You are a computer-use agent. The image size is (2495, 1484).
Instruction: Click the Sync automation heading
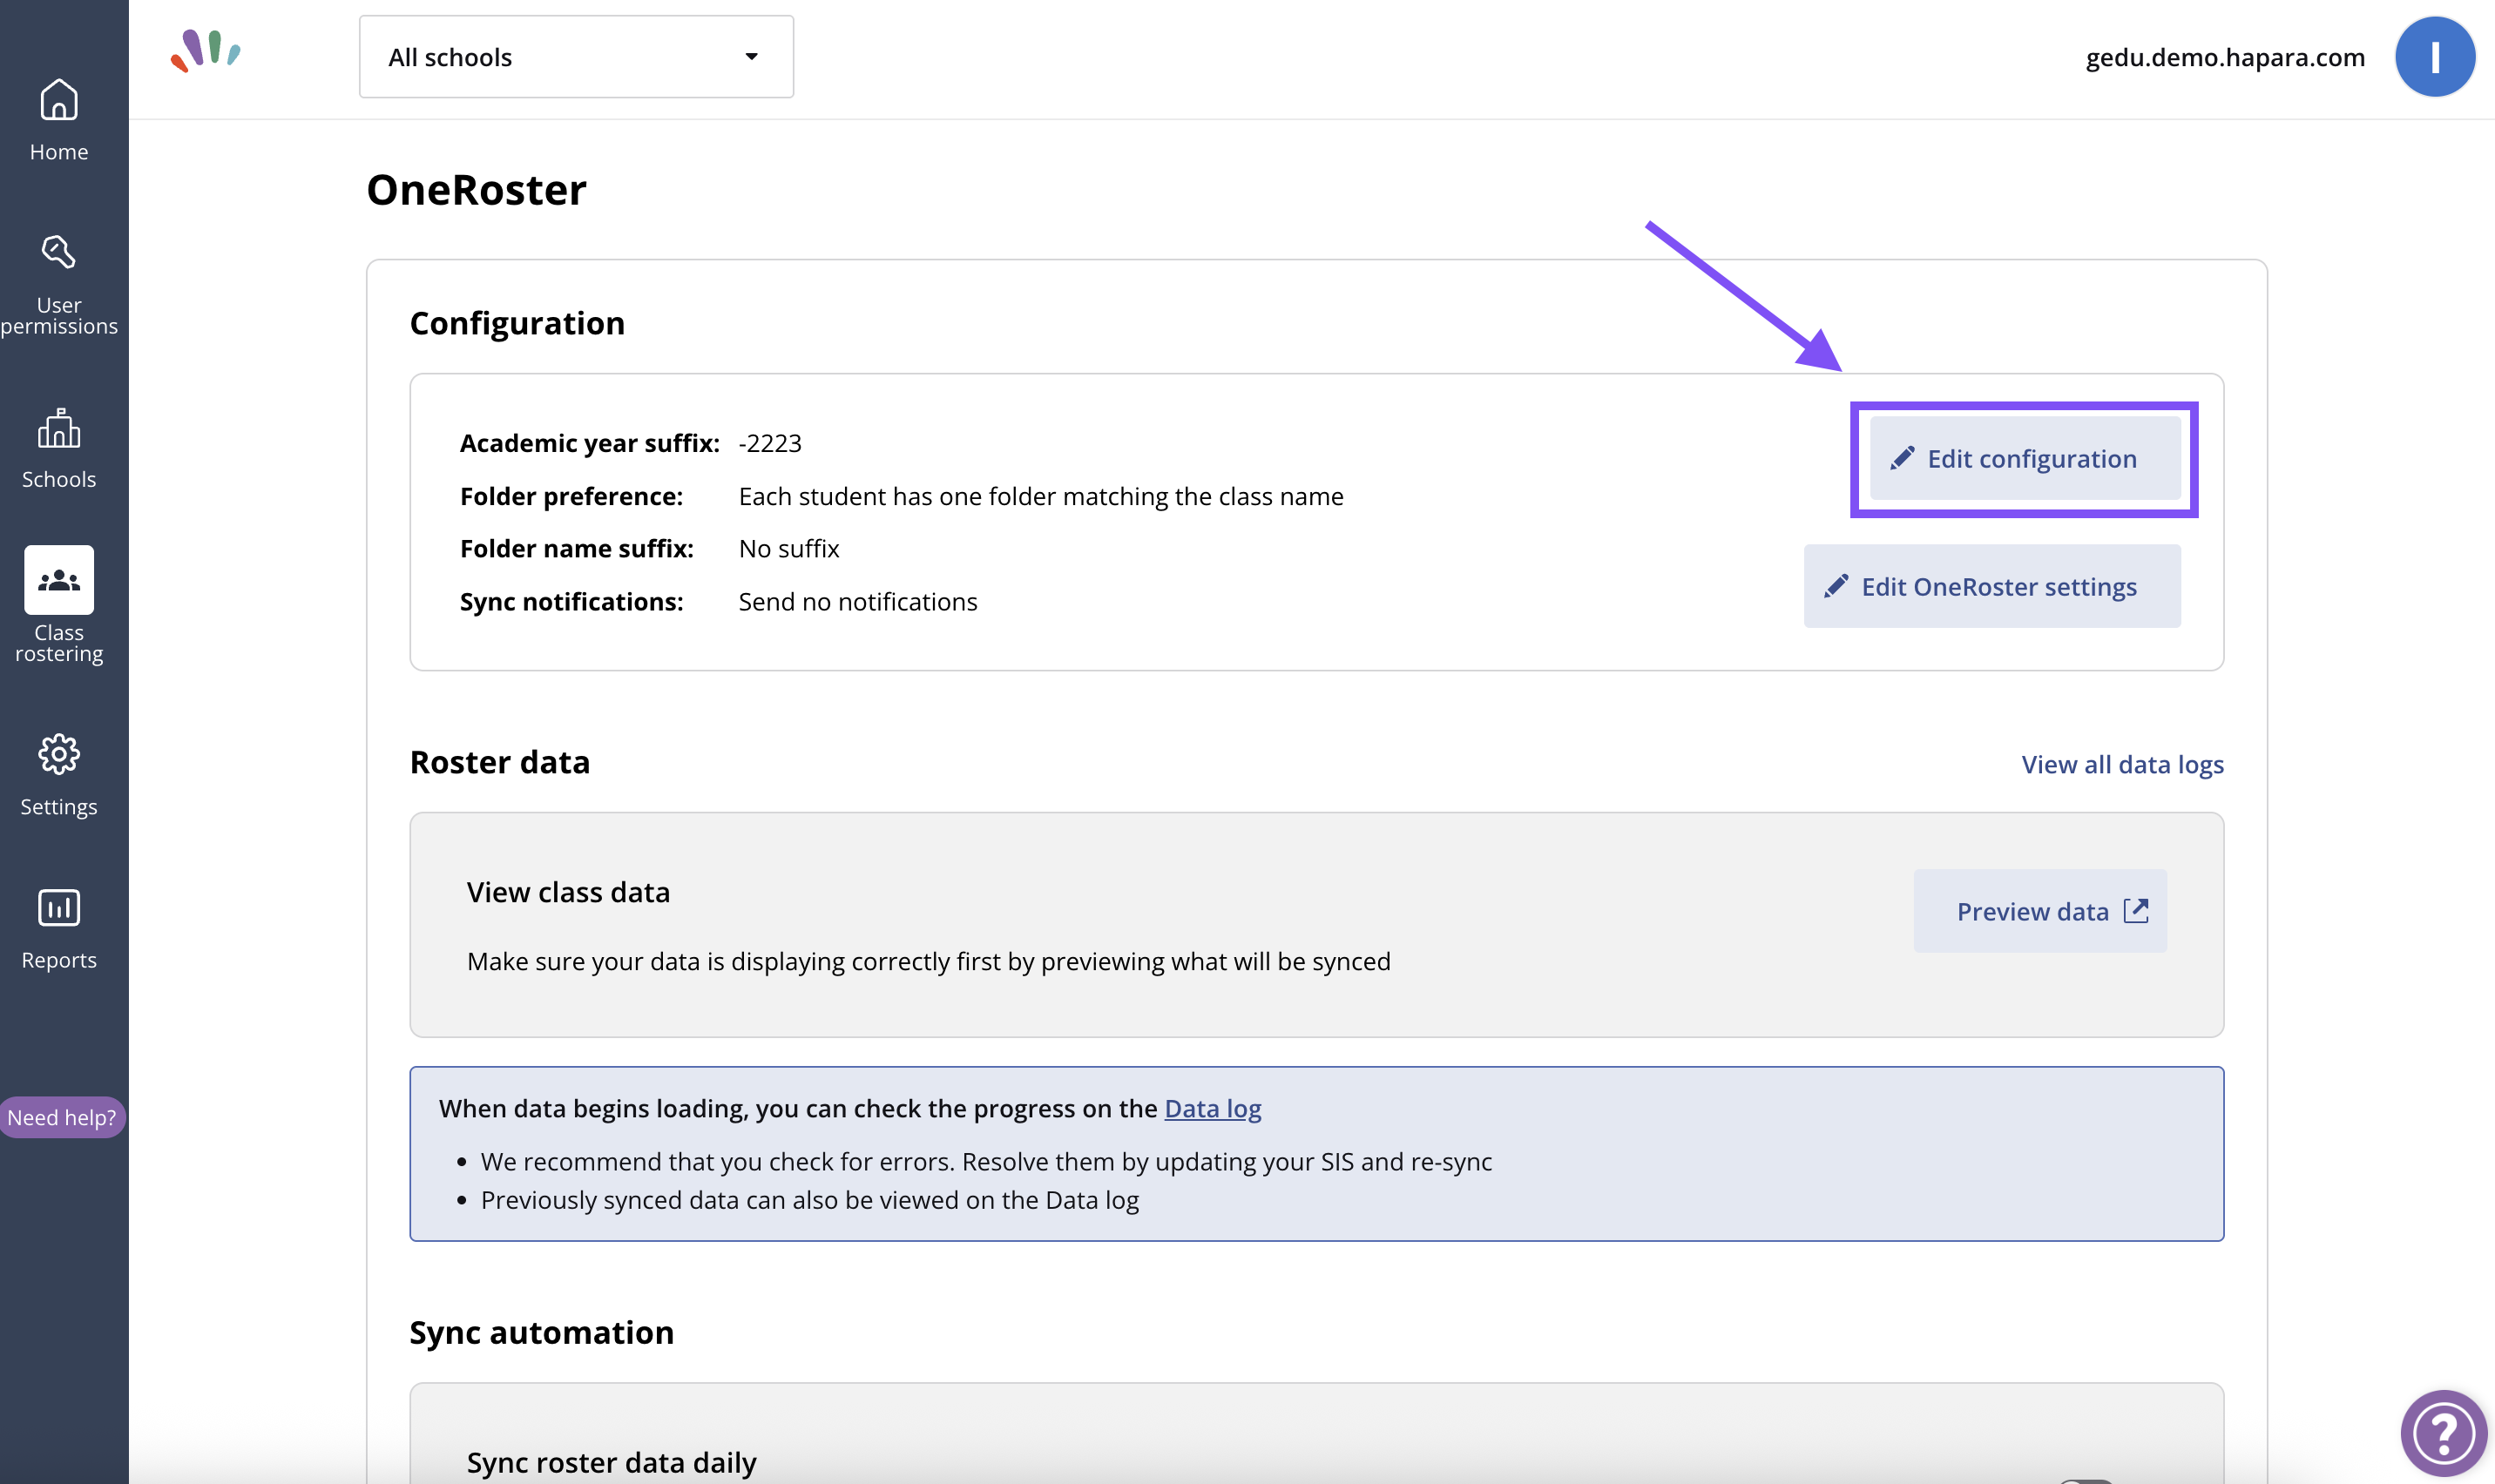pos(542,1333)
